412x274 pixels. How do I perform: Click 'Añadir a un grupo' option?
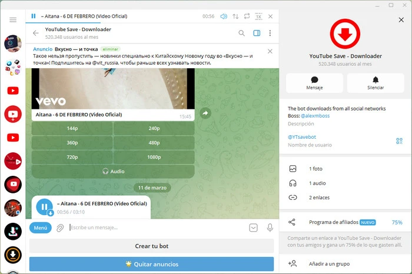point(345,264)
